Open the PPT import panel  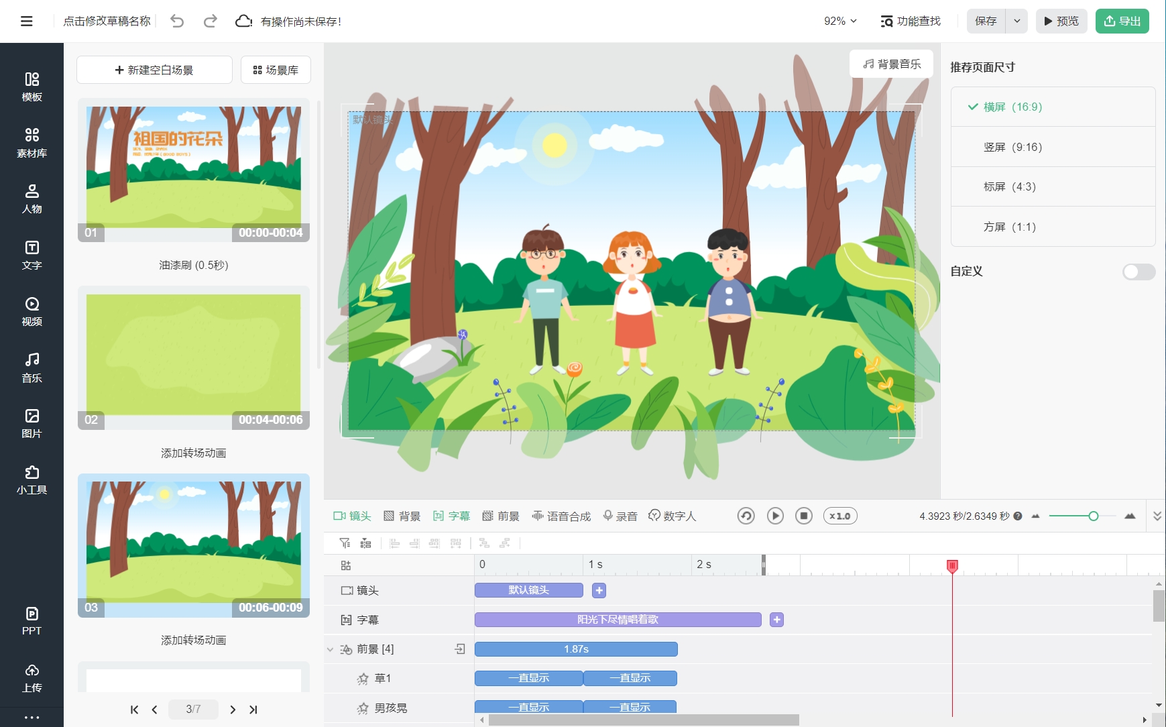tap(32, 620)
